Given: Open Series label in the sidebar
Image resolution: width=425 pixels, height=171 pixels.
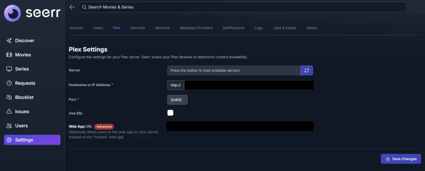Looking at the screenshot, I should click(22, 69).
